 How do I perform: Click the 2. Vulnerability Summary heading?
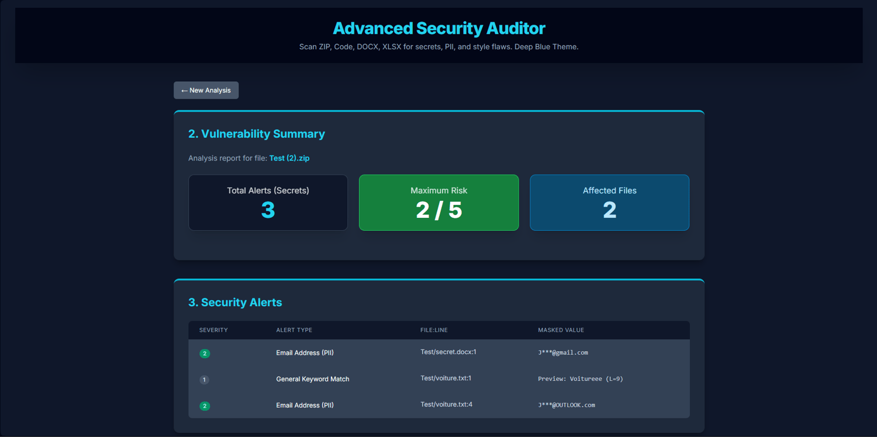click(257, 134)
